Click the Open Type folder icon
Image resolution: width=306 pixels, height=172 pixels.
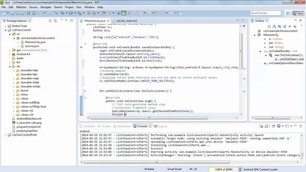click(104, 13)
